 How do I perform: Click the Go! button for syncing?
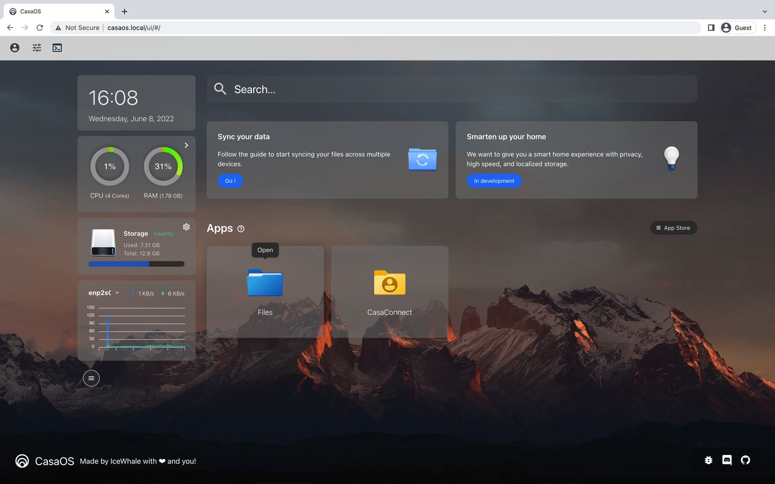(x=230, y=181)
